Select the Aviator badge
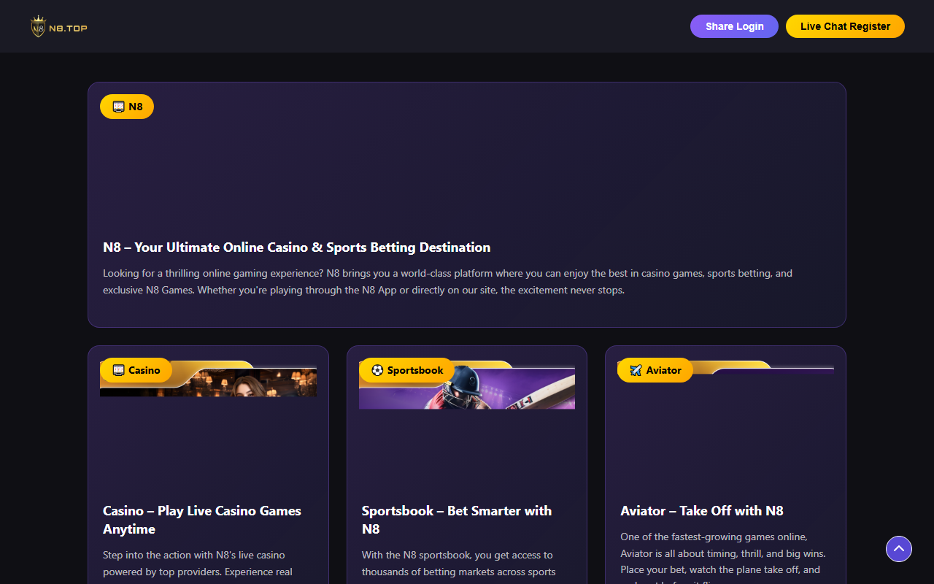Screen dimensions: 934x584 [655, 370]
